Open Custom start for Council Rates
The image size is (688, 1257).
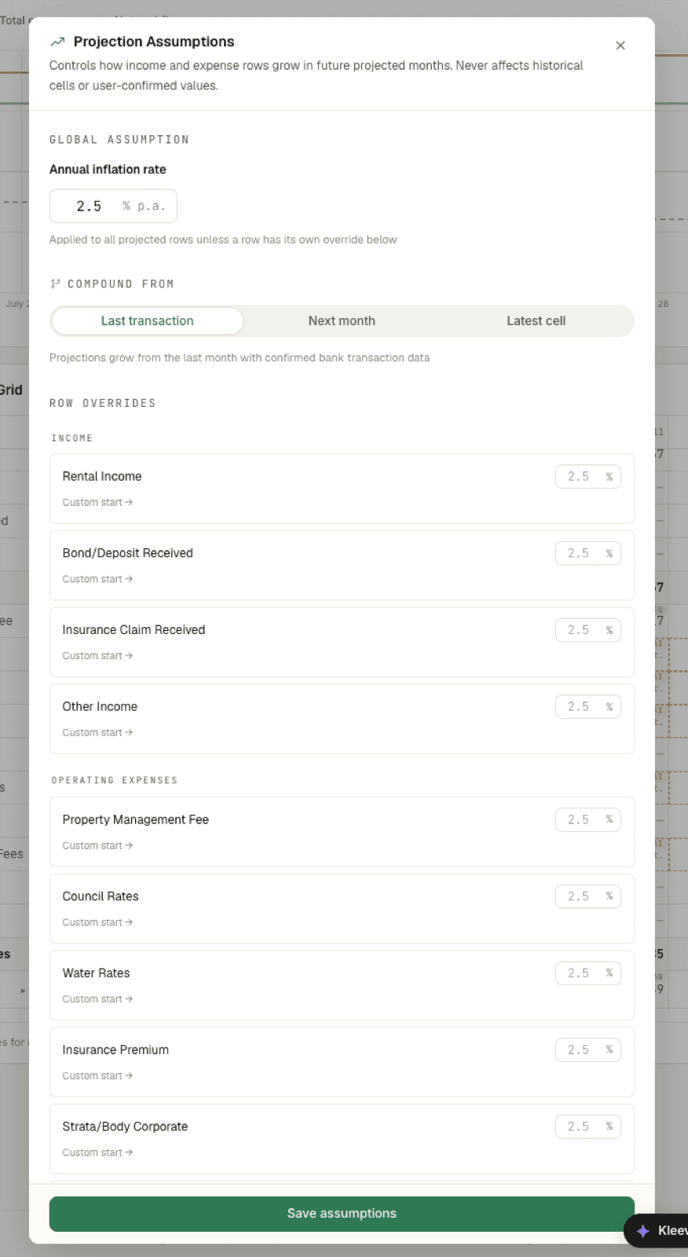click(x=97, y=922)
